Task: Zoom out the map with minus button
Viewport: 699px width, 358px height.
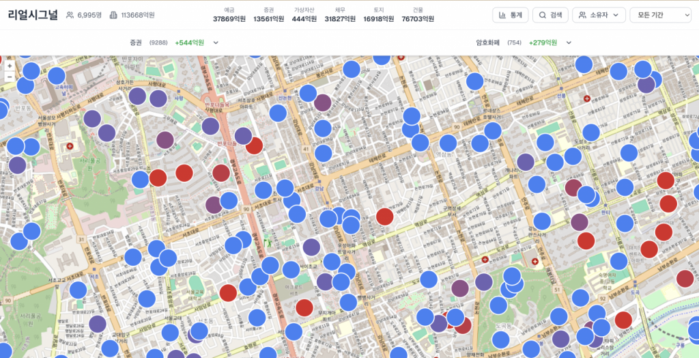Action: (10, 77)
